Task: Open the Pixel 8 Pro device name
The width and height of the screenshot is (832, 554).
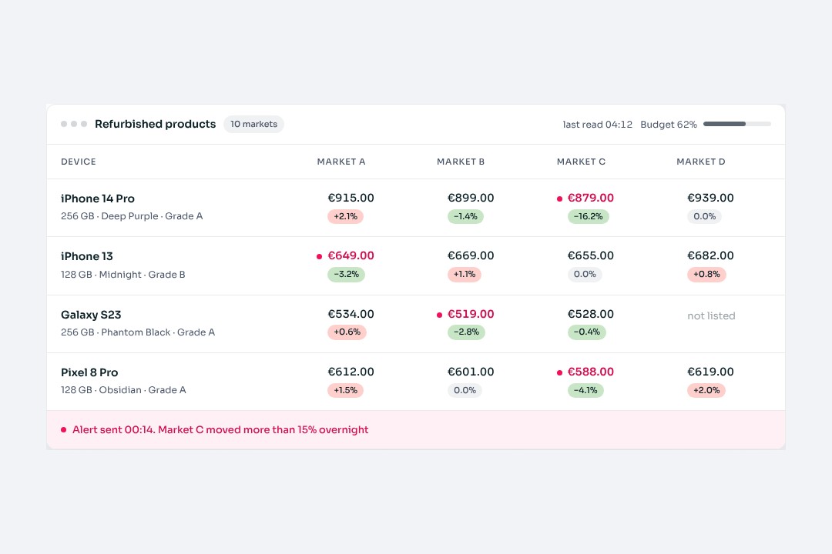Action: [89, 372]
